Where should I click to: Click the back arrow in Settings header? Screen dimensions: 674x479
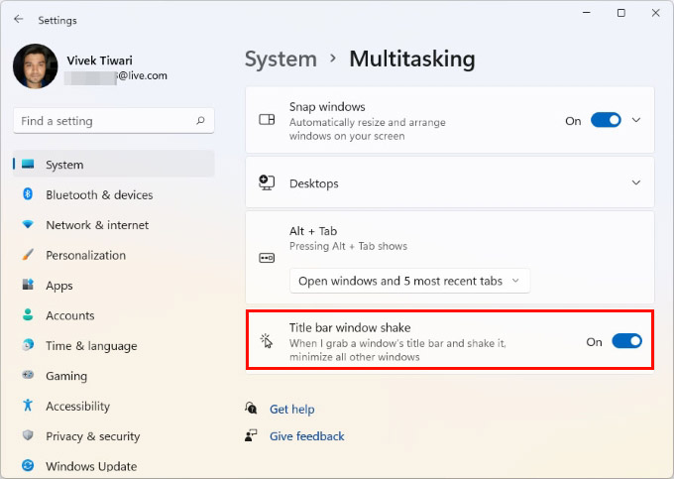[x=19, y=20]
